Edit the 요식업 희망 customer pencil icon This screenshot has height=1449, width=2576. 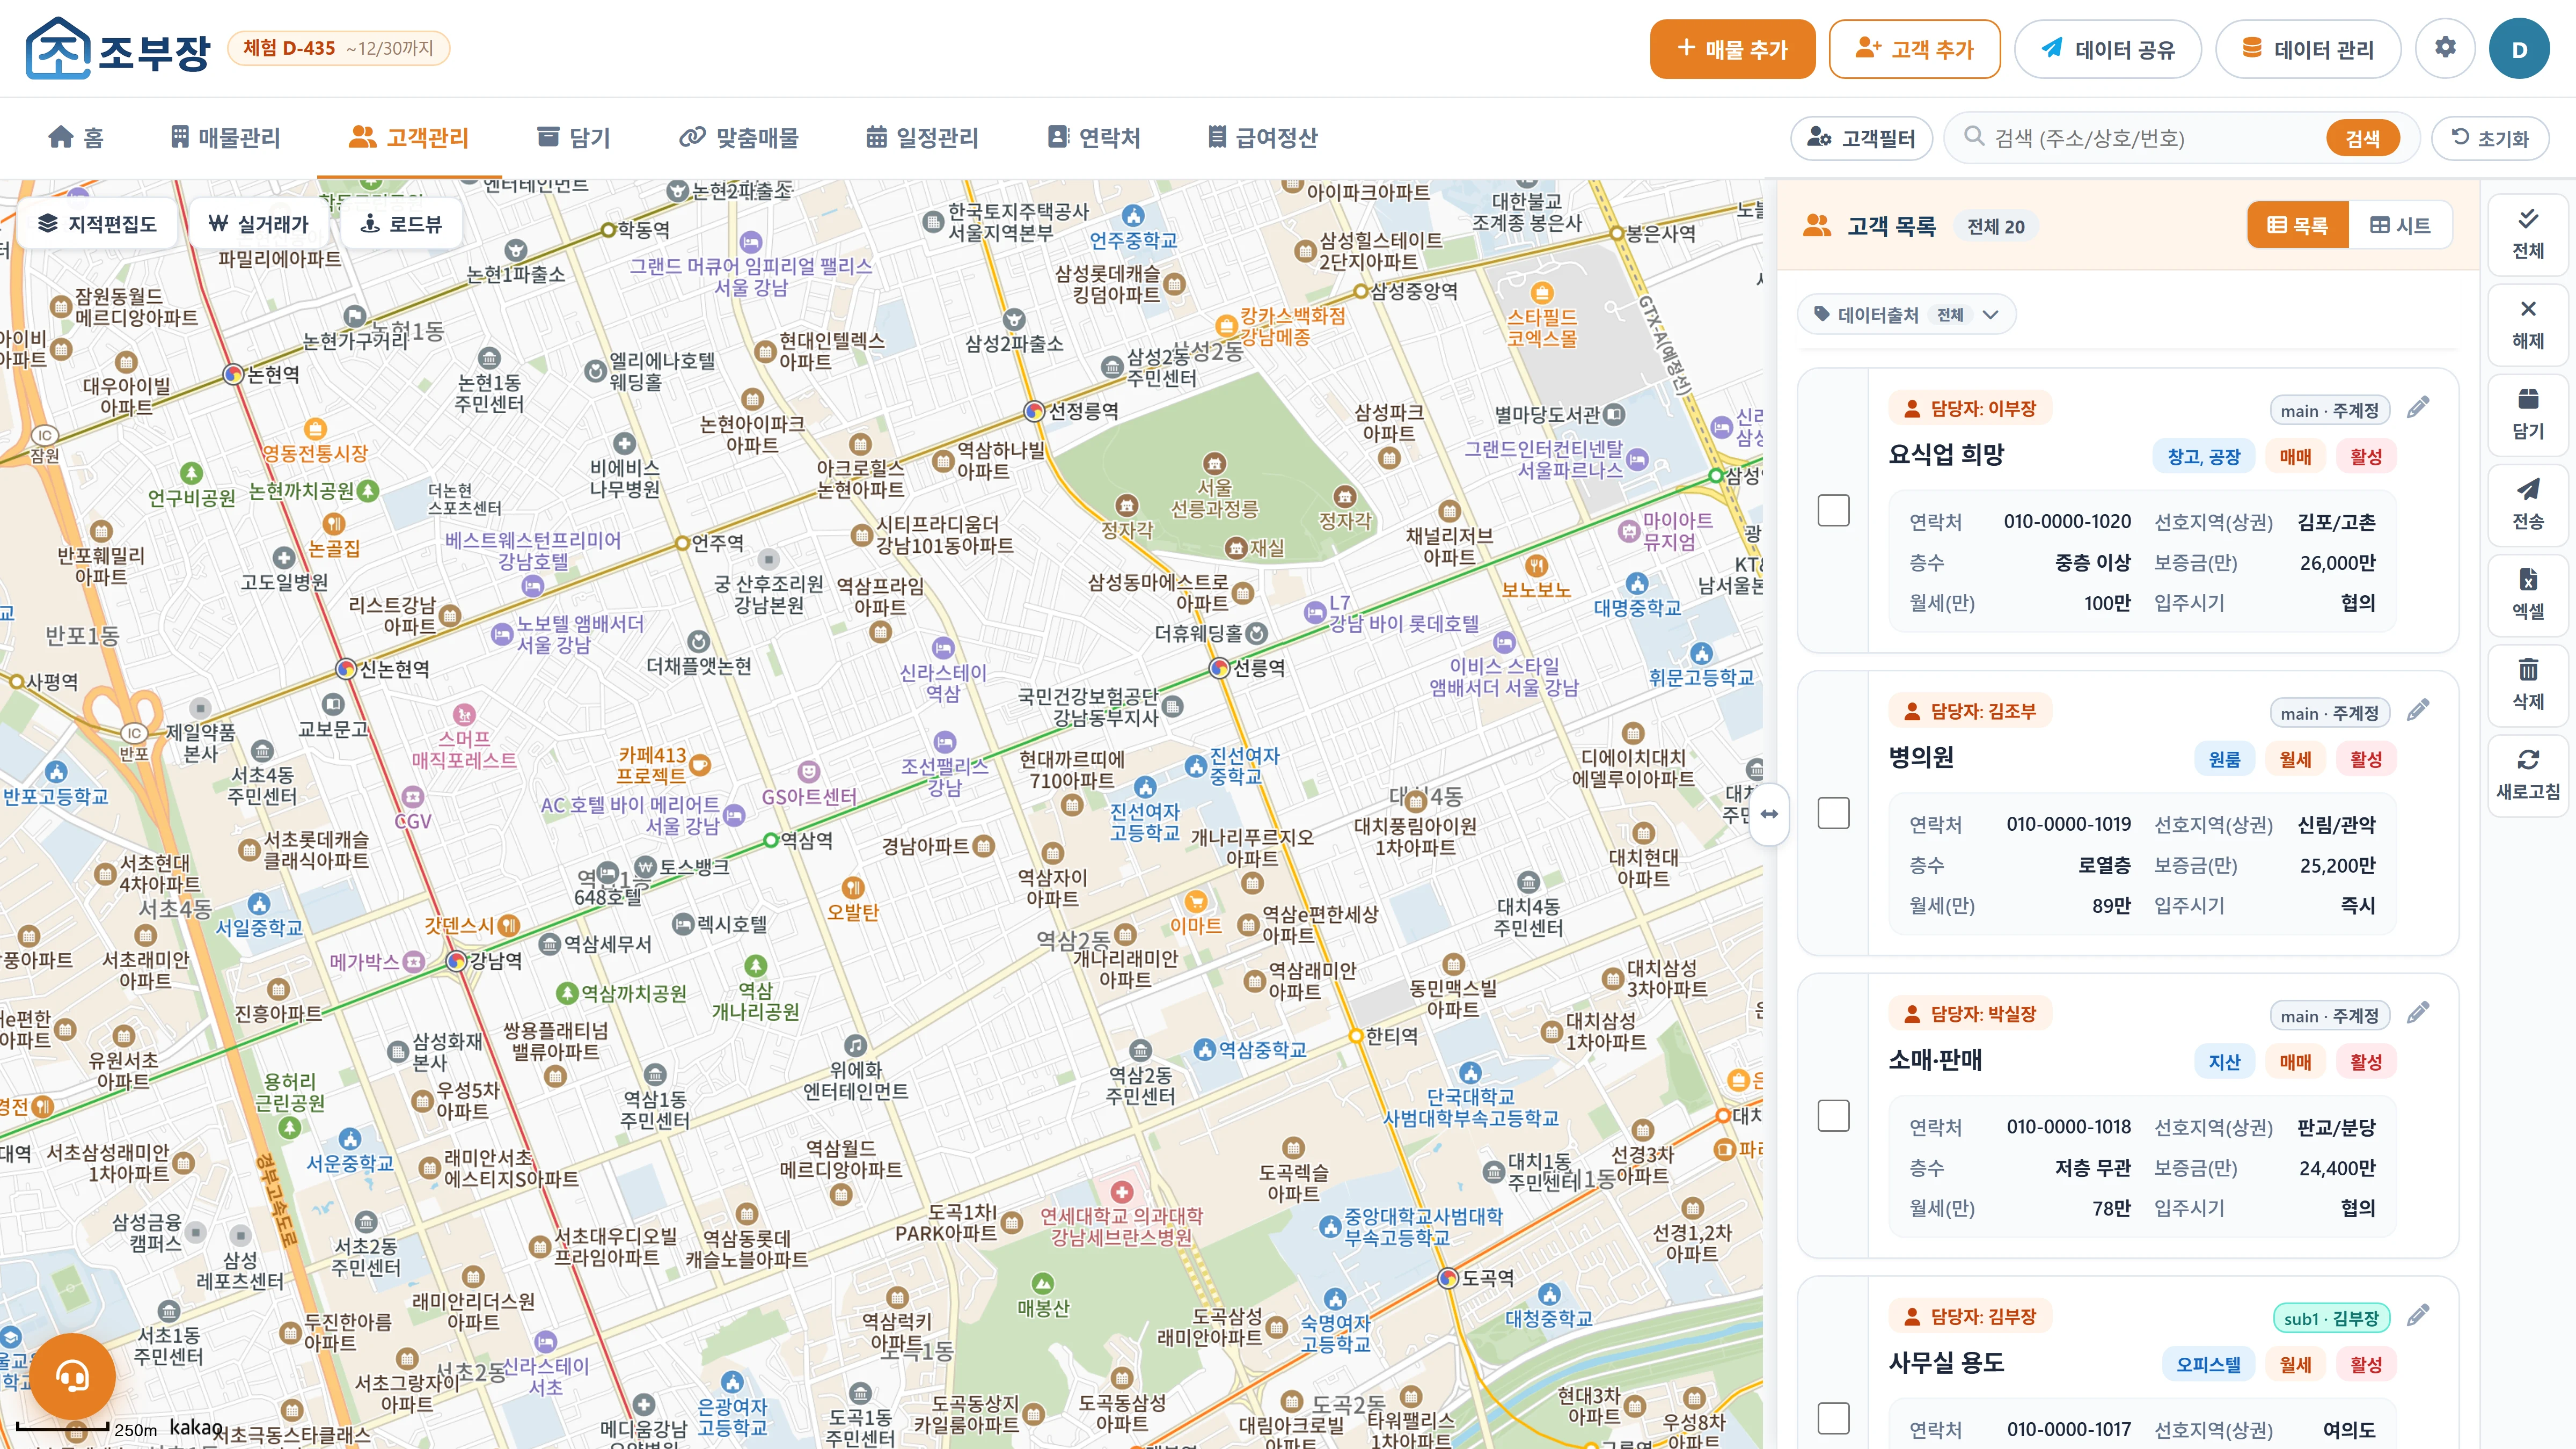pos(2418,408)
